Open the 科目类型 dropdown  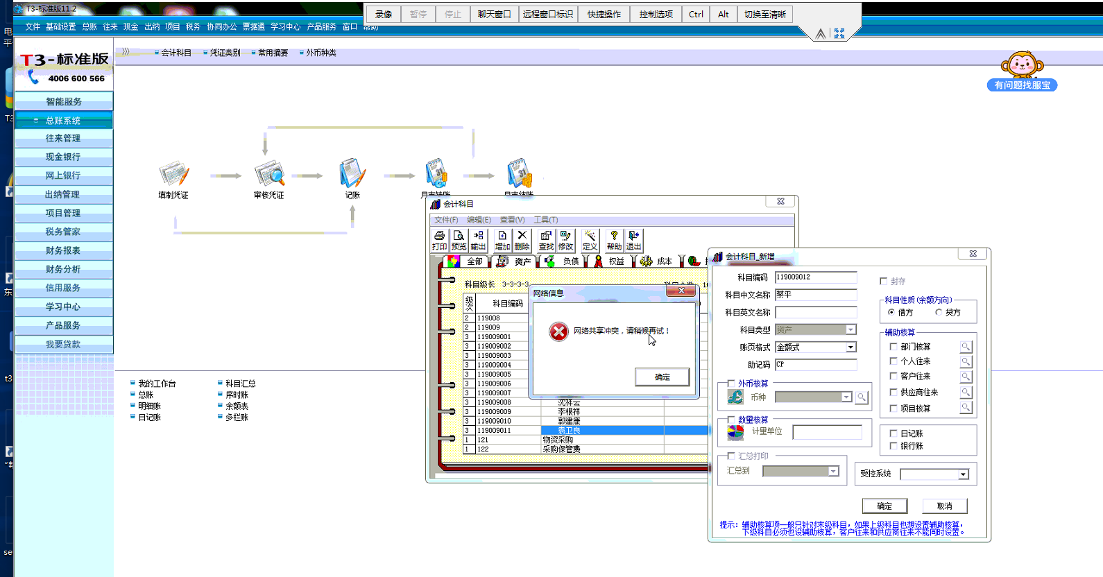pyautogui.click(x=850, y=329)
